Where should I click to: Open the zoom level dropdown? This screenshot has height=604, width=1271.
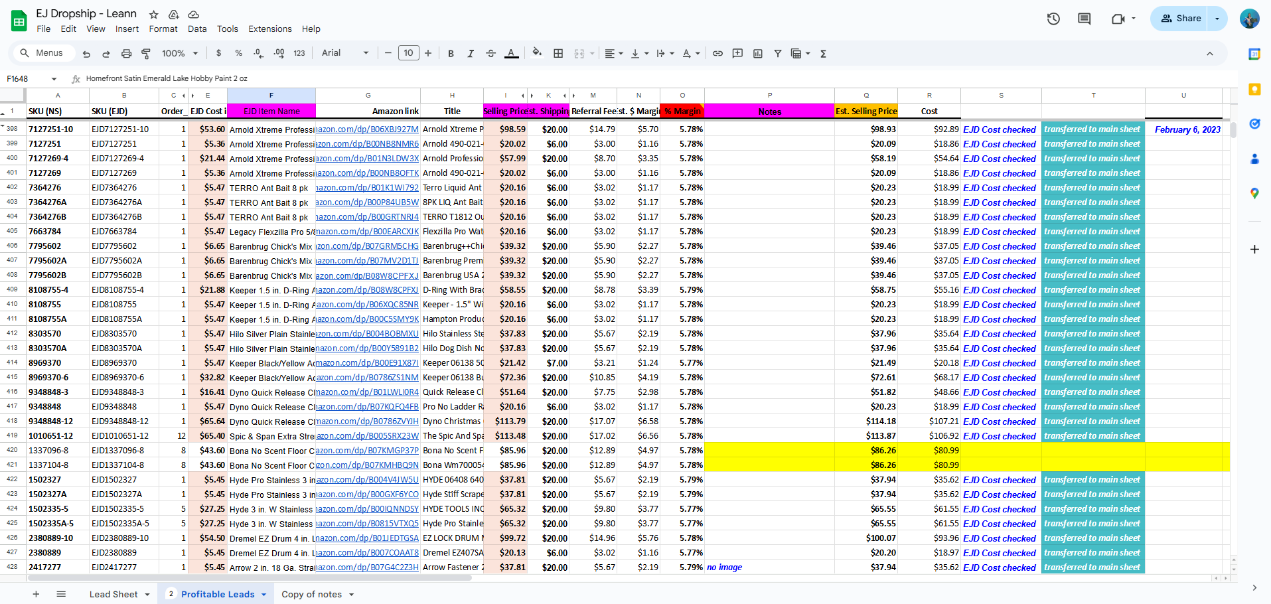point(180,53)
